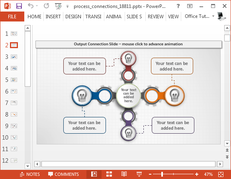Screen dimensions: 231x179
Task: Select slide 11 thumbnail
Action: (14, 149)
